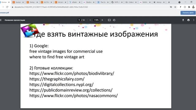Click the text 'free vintage images for commercial use'
Viewport: 196px width, 110px height.
(x=66, y=51)
